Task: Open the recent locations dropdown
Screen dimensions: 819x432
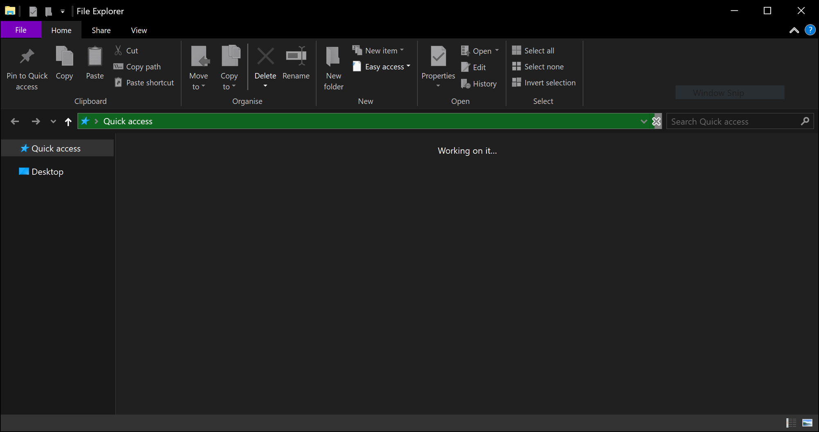Action: click(x=53, y=121)
